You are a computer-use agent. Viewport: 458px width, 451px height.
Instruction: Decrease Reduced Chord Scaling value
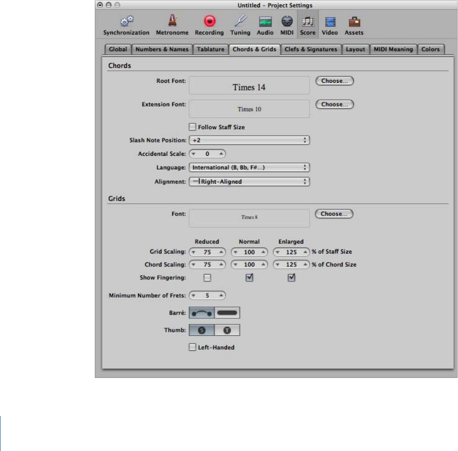[193, 264]
